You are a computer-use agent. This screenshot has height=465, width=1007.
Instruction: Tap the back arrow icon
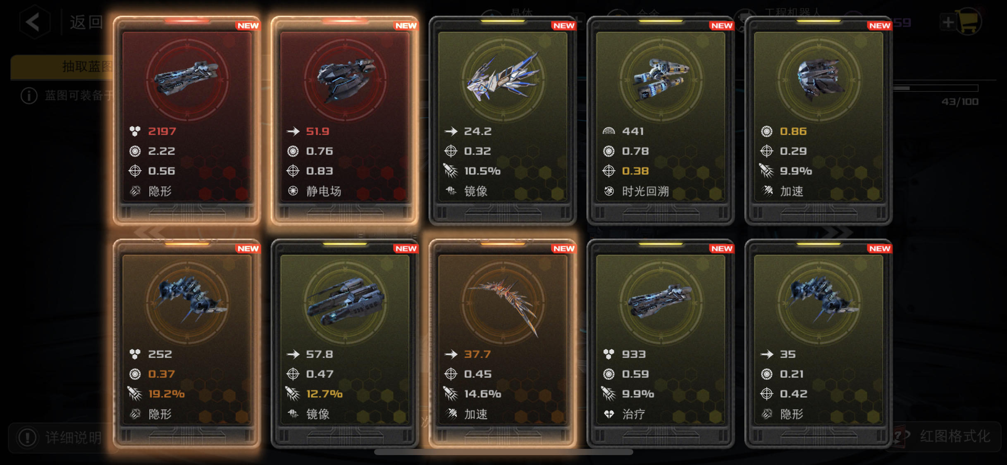(34, 22)
